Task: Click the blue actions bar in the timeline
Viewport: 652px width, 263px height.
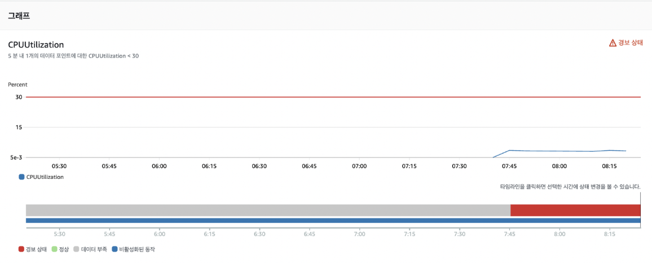Action: 333,221
